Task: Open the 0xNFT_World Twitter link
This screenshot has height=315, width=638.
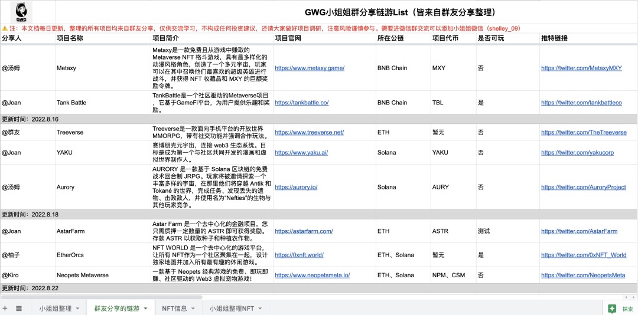Action: pyautogui.click(x=584, y=255)
